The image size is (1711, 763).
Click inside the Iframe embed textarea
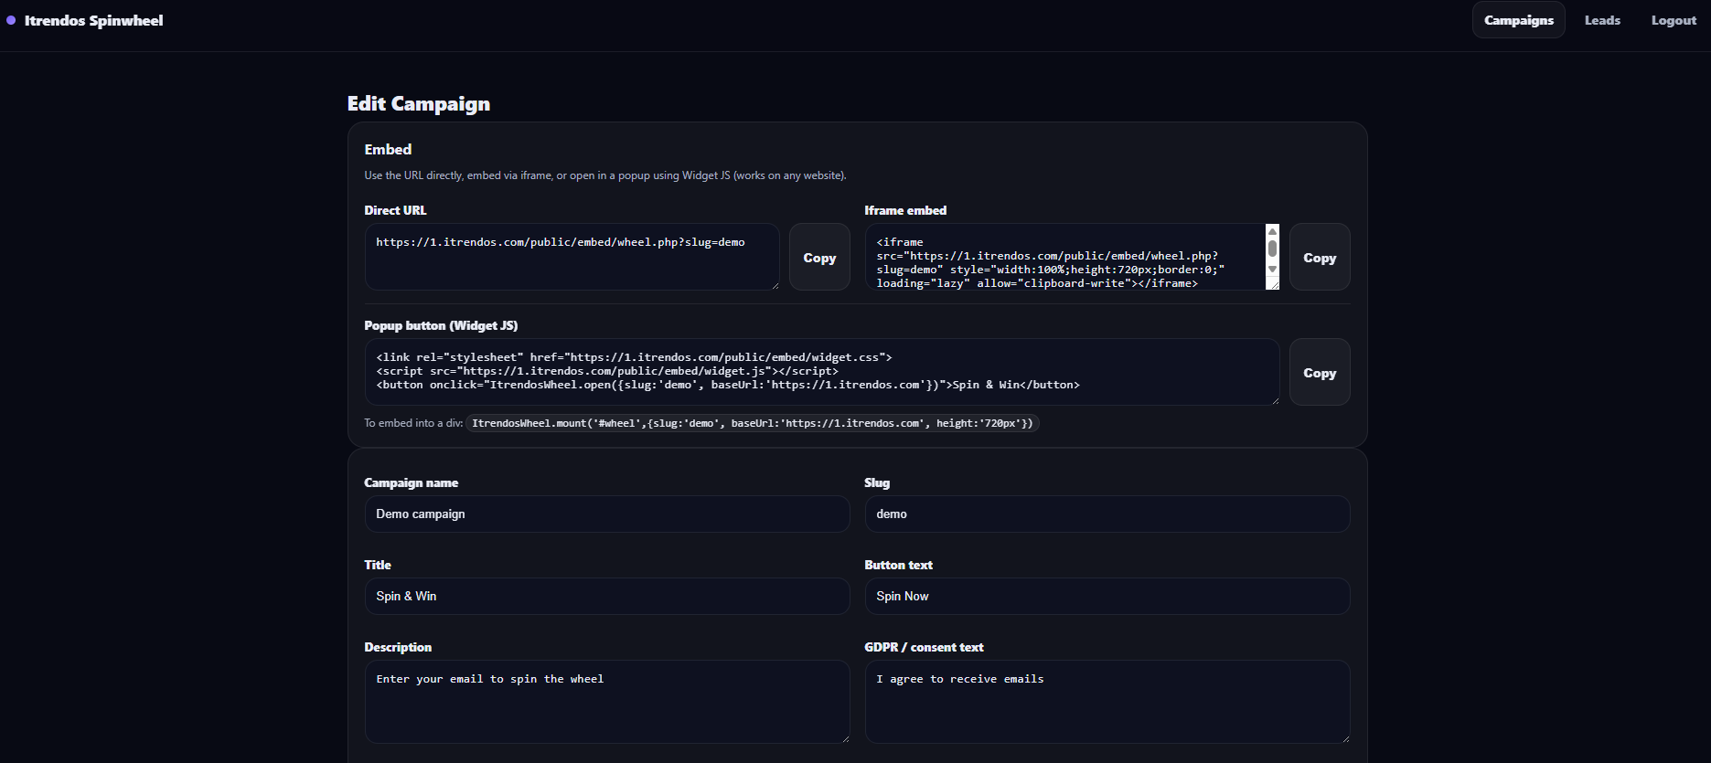coord(1065,258)
